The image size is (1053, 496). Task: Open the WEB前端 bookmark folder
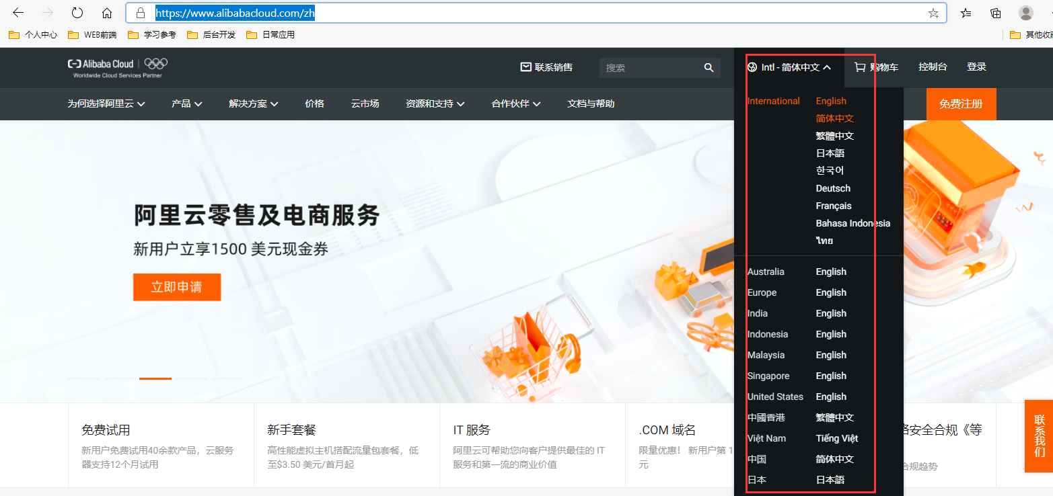[92, 34]
